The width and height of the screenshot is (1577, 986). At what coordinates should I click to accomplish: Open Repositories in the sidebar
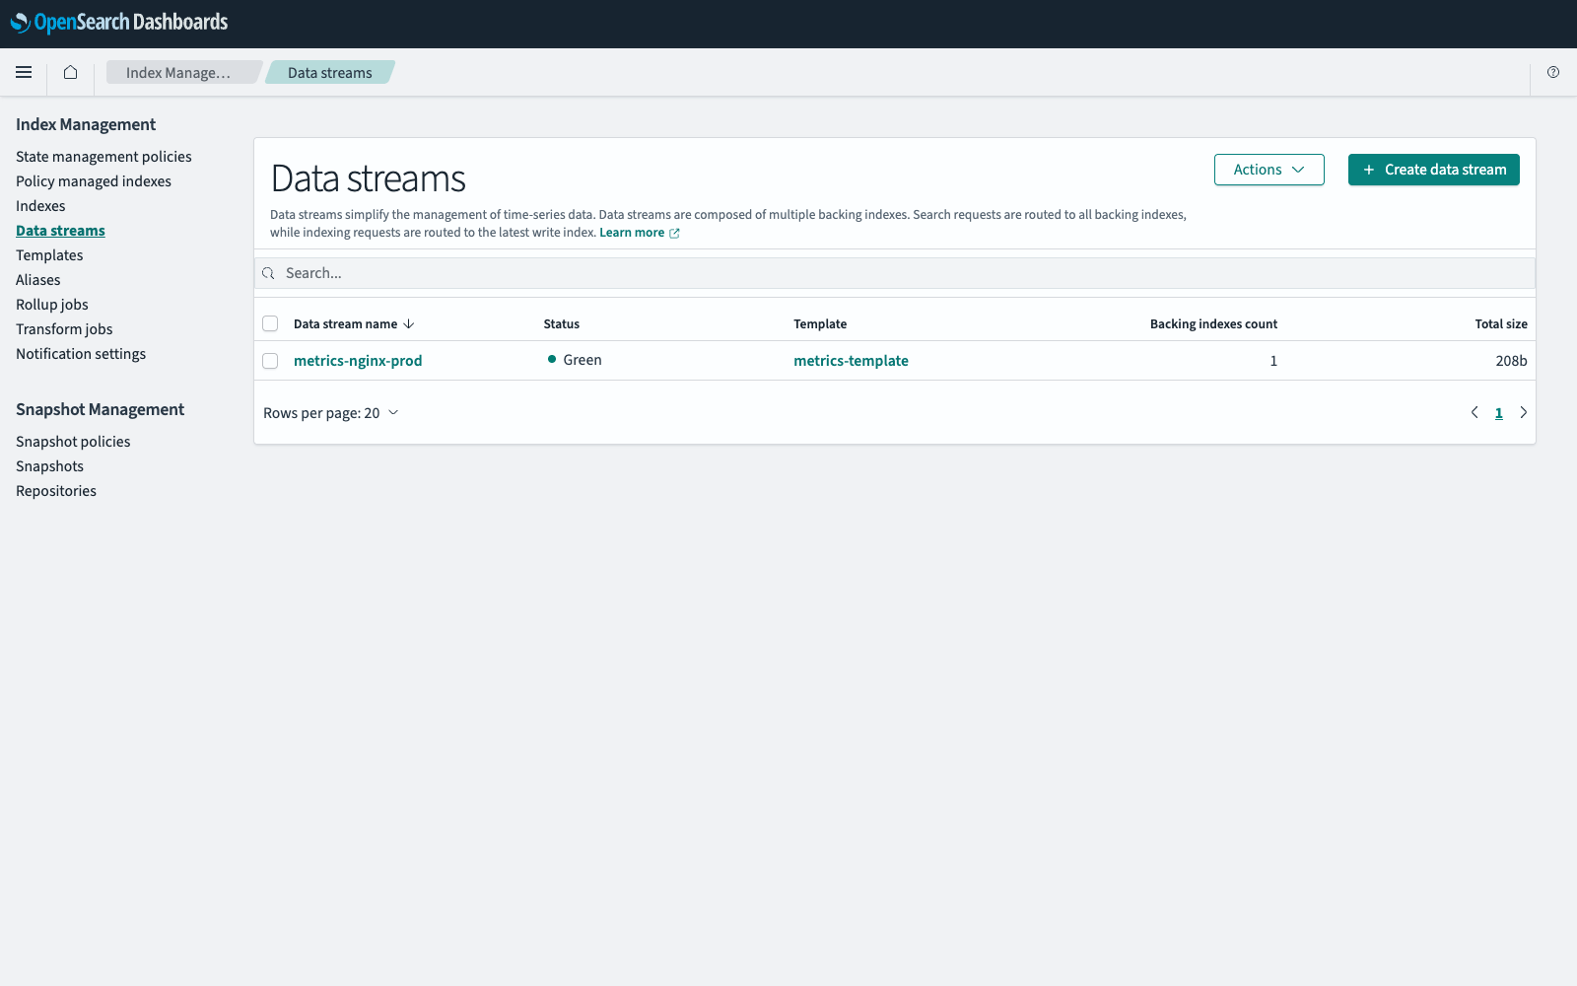tap(56, 491)
